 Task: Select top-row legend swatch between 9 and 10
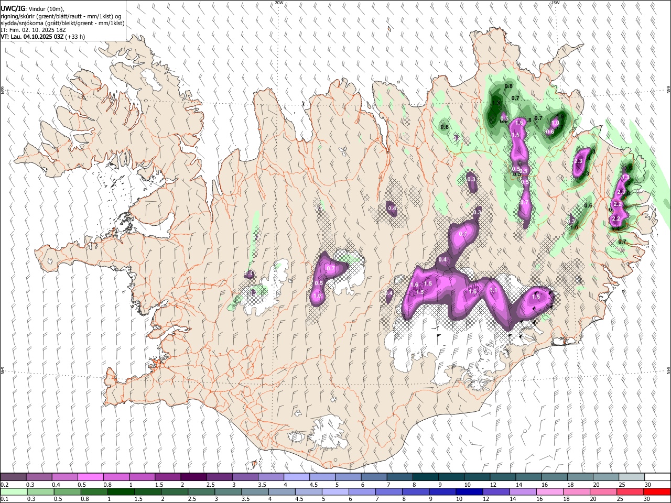(x=451, y=477)
